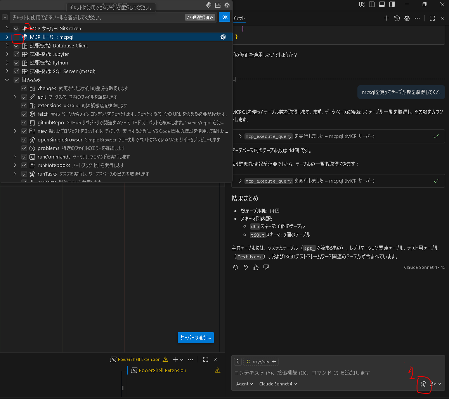The image size is (449, 399).
Task: Expand the Jupyter extension row
Action: click(x=7, y=54)
